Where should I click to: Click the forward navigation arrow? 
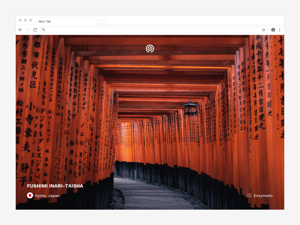pyautogui.click(x=27, y=30)
